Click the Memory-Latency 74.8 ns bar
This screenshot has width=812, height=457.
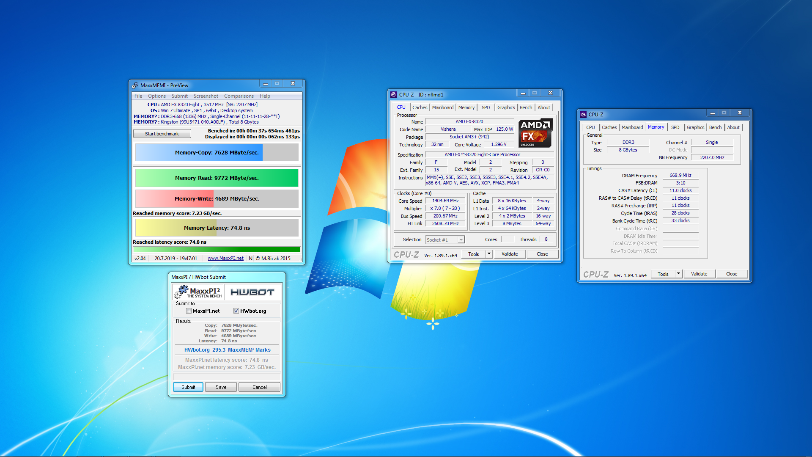[x=217, y=228]
